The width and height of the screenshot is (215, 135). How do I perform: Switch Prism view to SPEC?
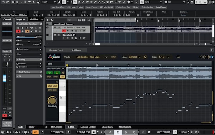pos(49,77)
